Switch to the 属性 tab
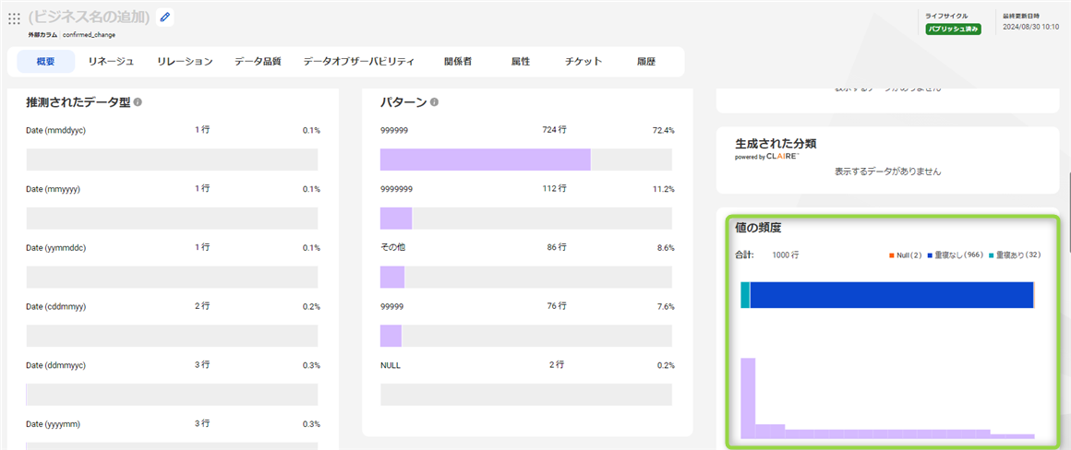The image size is (1071, 450). tap(521, 62)
